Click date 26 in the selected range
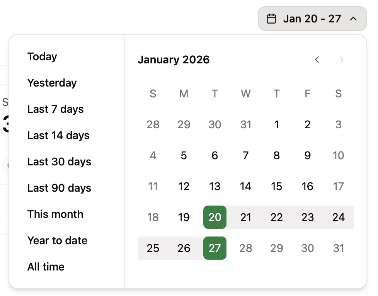This screenshot has width=378, height=296. tap(184, 248)
